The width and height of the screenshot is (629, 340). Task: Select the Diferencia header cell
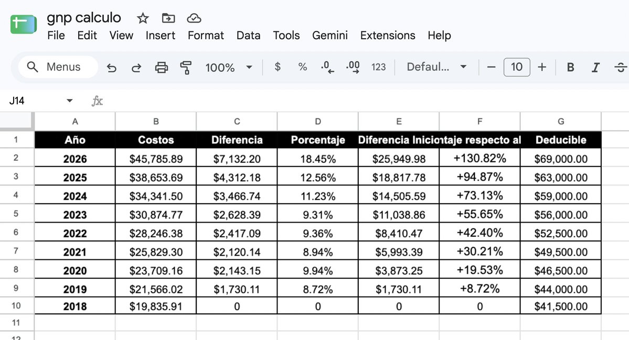click(237, 140)
